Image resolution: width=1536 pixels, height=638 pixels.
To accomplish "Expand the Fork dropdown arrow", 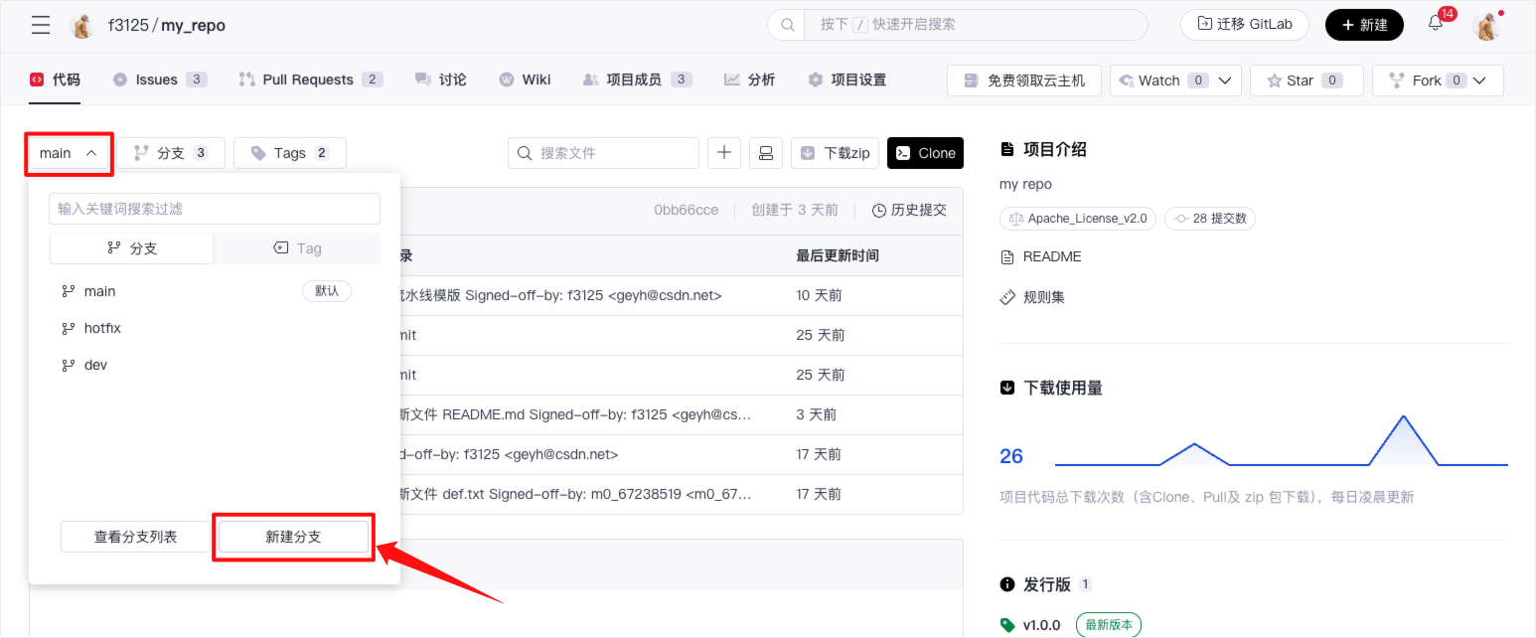I will click(1480, 80).
